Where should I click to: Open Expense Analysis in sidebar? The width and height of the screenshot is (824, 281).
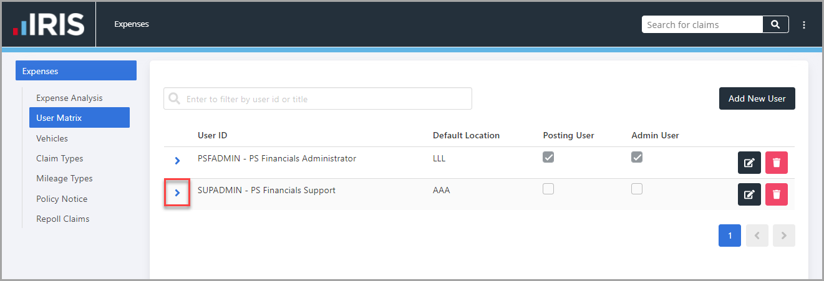pyautogui.click(x=69, y=98)
